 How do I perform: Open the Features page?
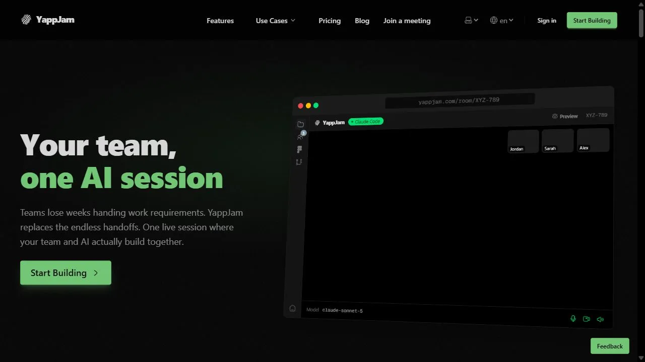[x=220, y=21]
